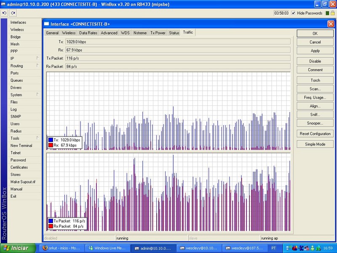Toggle the Hide Passwords checkbox

coord(293,13)
